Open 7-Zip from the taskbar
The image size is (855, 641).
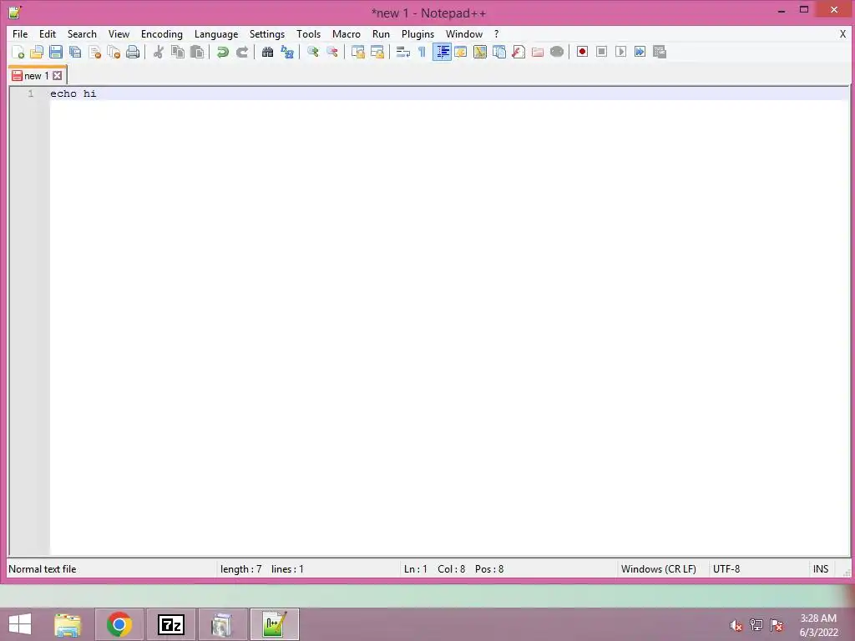pos(171,624)
